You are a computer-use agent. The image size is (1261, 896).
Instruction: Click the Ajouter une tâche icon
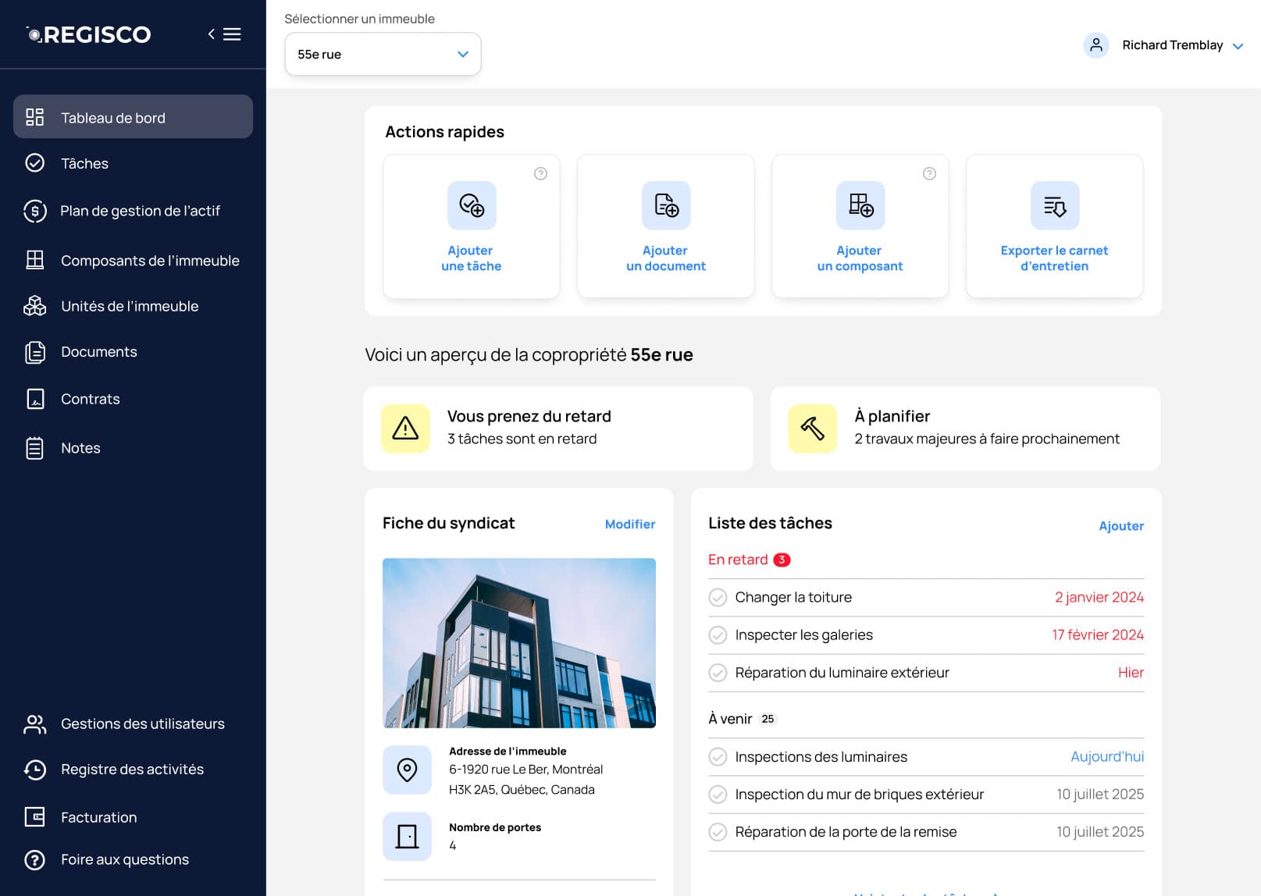(472, 205)
